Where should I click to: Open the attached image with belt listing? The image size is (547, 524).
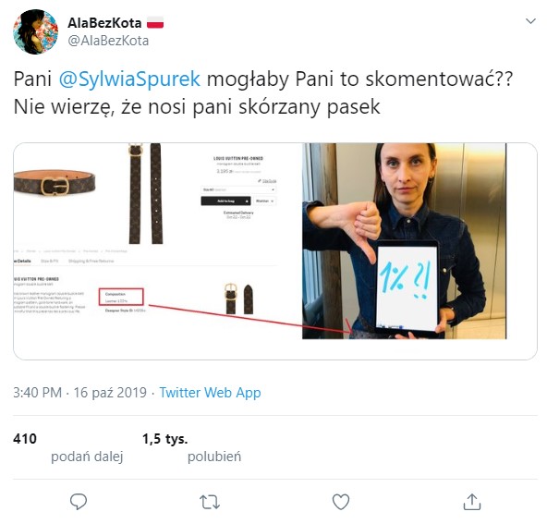[158, 240]
